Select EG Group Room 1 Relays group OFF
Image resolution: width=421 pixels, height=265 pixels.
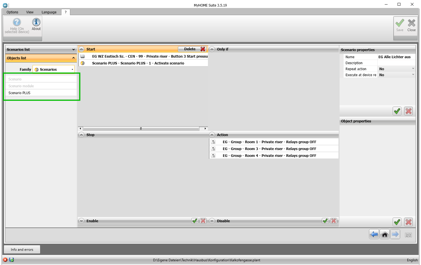coord(274,142)
